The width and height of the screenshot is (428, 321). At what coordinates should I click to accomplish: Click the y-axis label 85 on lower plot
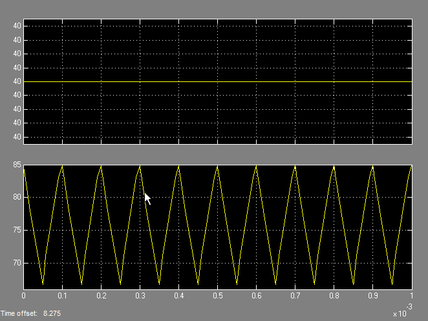pyautogui.click(x=17, y=165)
